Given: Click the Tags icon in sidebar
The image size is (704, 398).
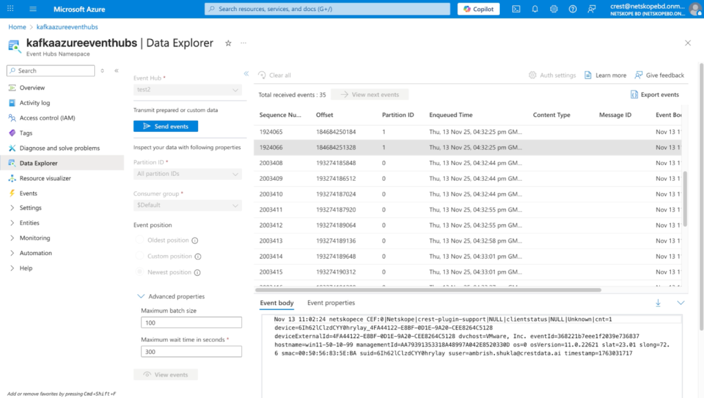Looking at the screenshot, I should [12, 133].
